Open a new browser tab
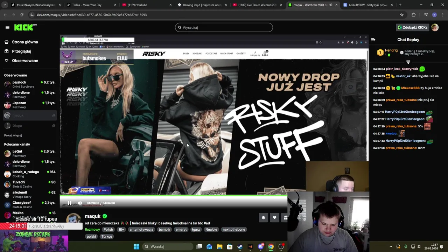 coord(400,5)
